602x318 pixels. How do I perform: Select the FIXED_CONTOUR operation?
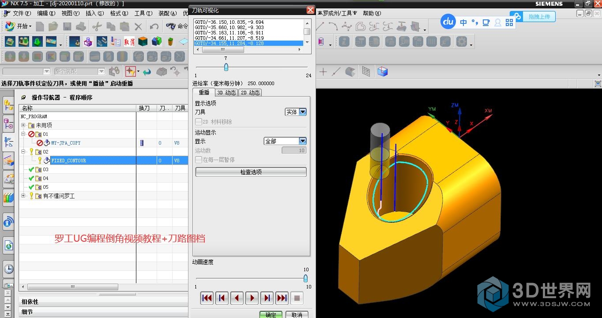68,161
